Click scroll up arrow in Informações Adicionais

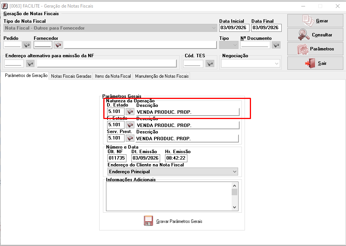235,186
